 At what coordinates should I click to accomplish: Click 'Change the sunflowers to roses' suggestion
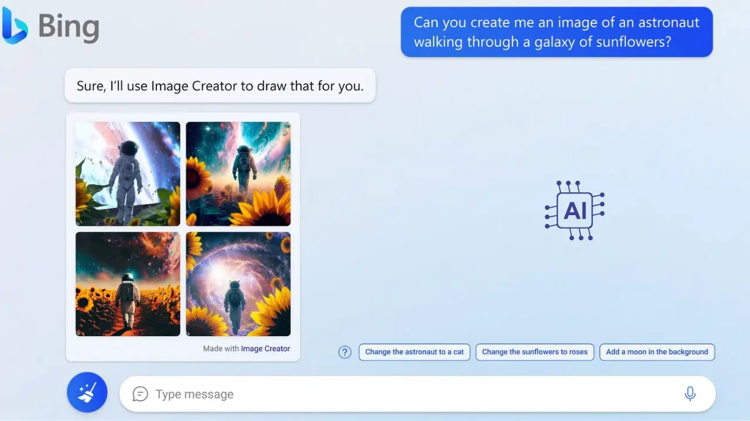[x=535, y=352]
